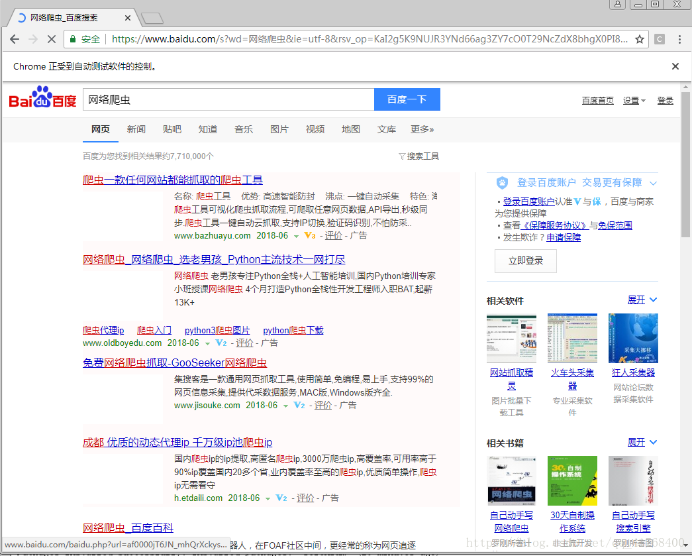Click the page vertical scrollbar thumb
The height and width of the screenshot is (556, 692).
click(x=685, y=164)
